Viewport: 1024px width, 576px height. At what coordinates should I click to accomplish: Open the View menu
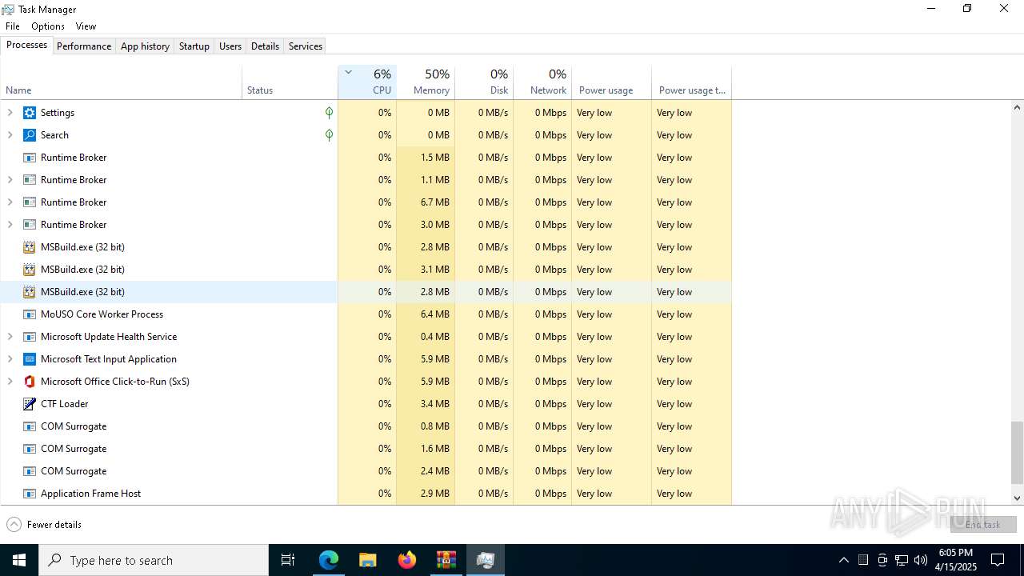pyautogui.click(x=86, y=26)
